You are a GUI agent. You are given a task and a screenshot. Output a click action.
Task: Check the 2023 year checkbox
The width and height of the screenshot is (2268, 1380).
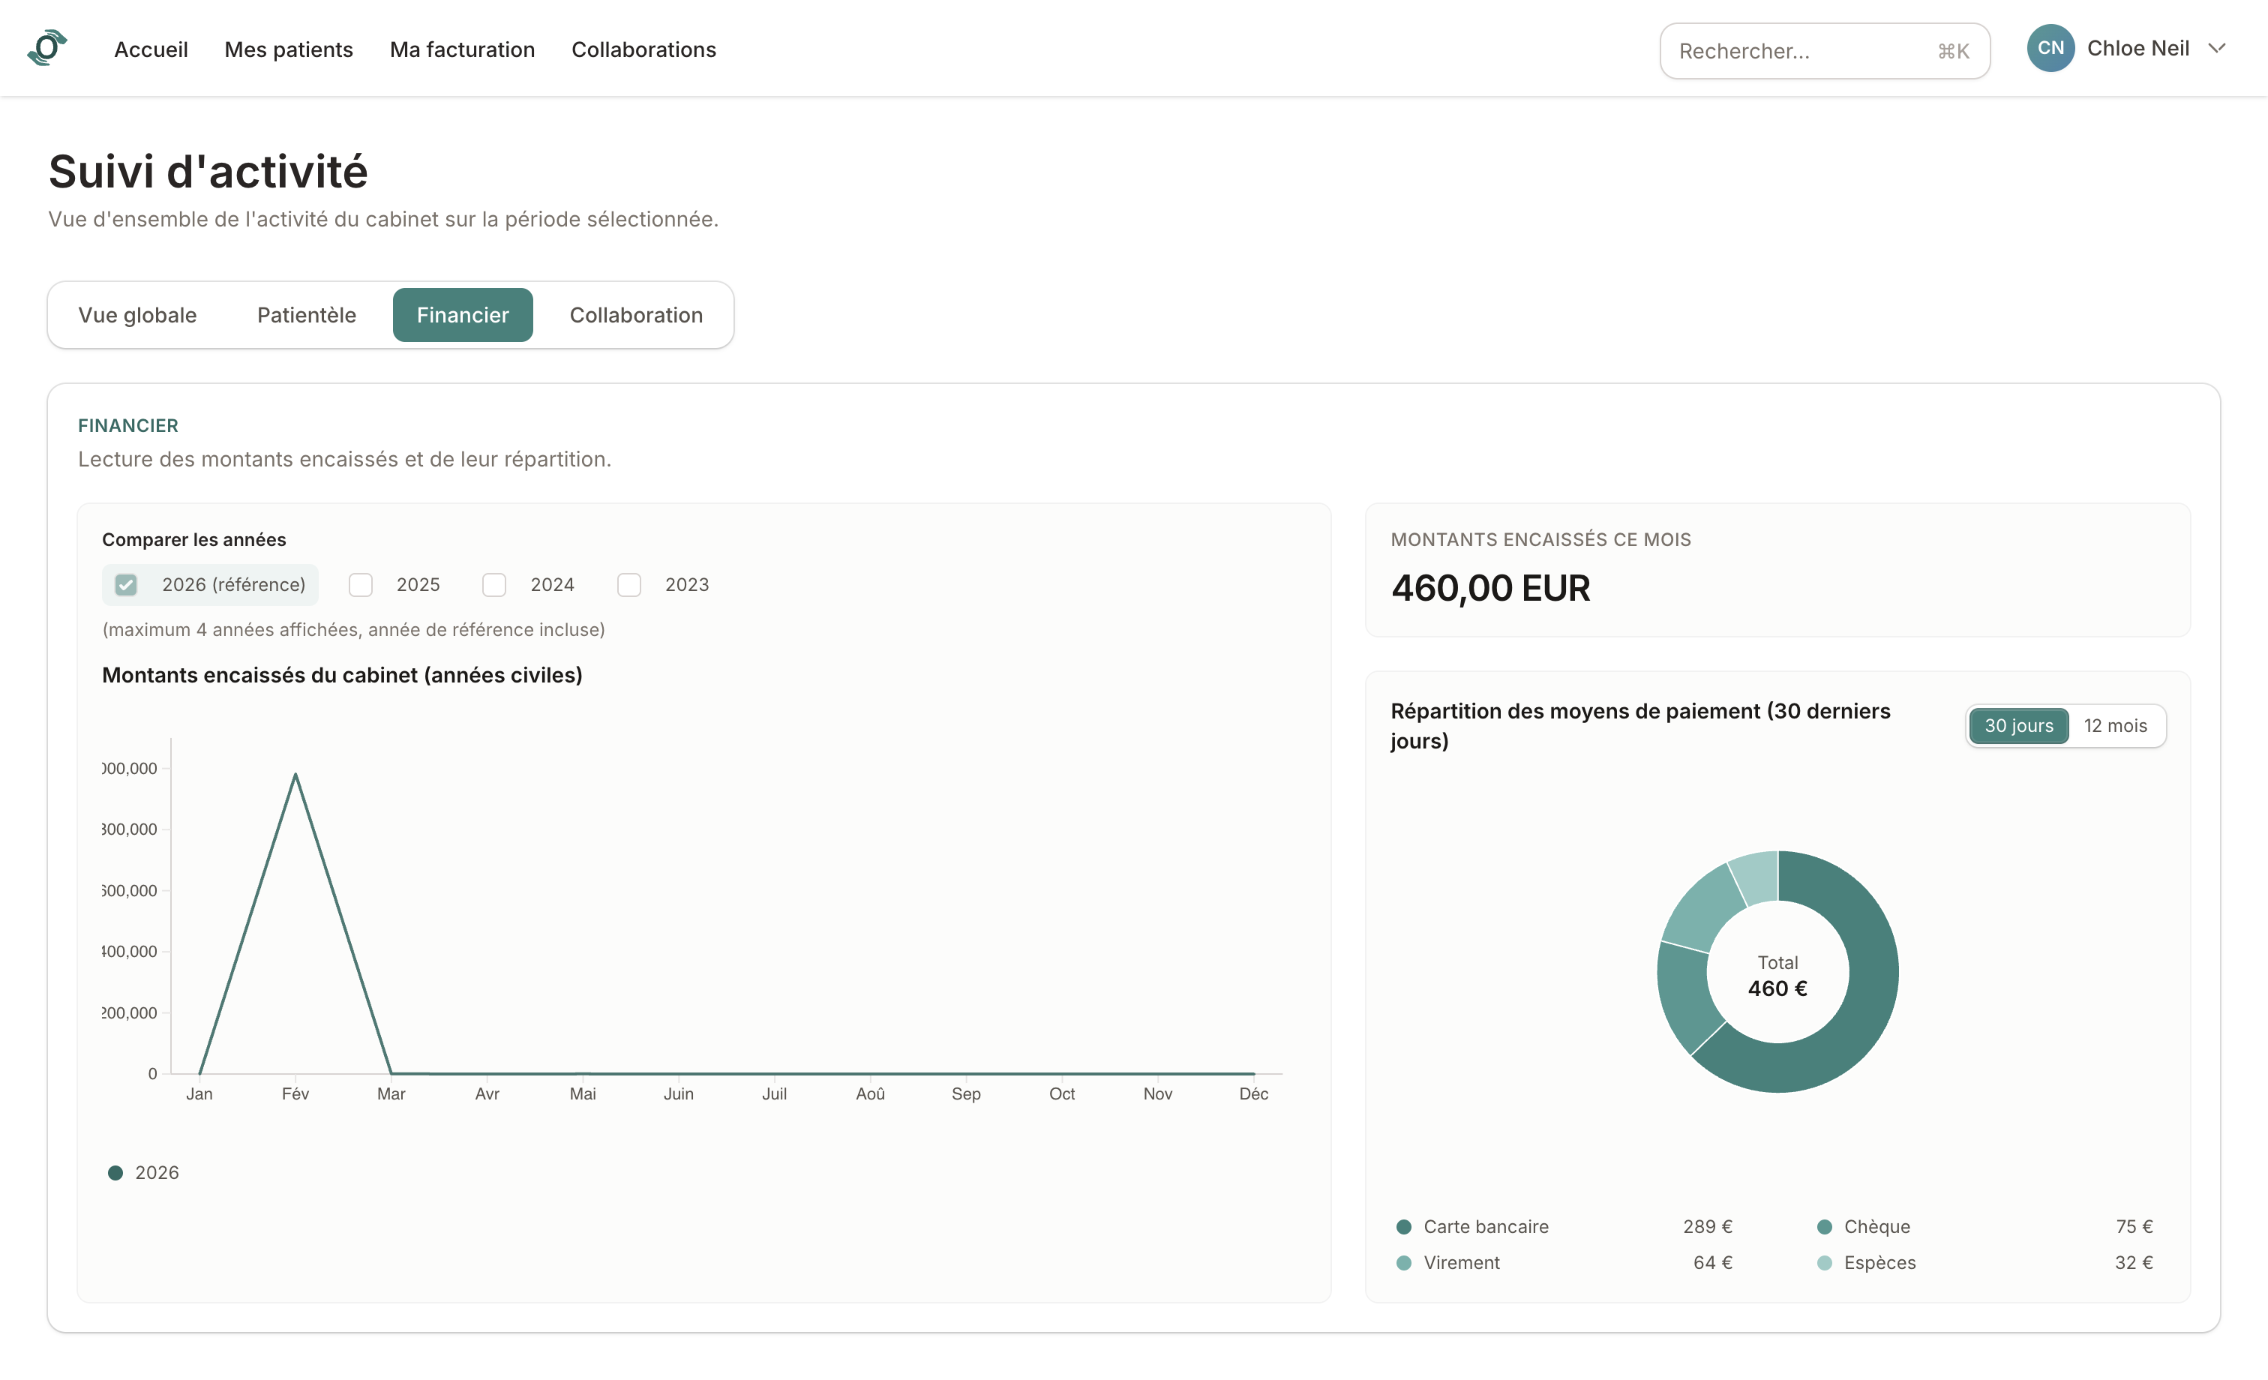(x=629, y=584)
